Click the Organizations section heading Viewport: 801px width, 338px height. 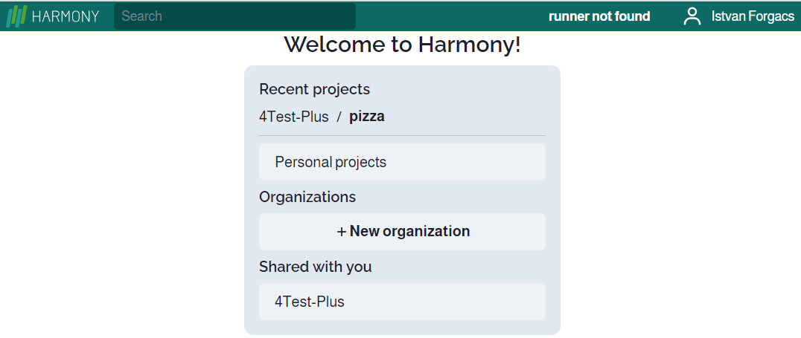click(307, 197)
